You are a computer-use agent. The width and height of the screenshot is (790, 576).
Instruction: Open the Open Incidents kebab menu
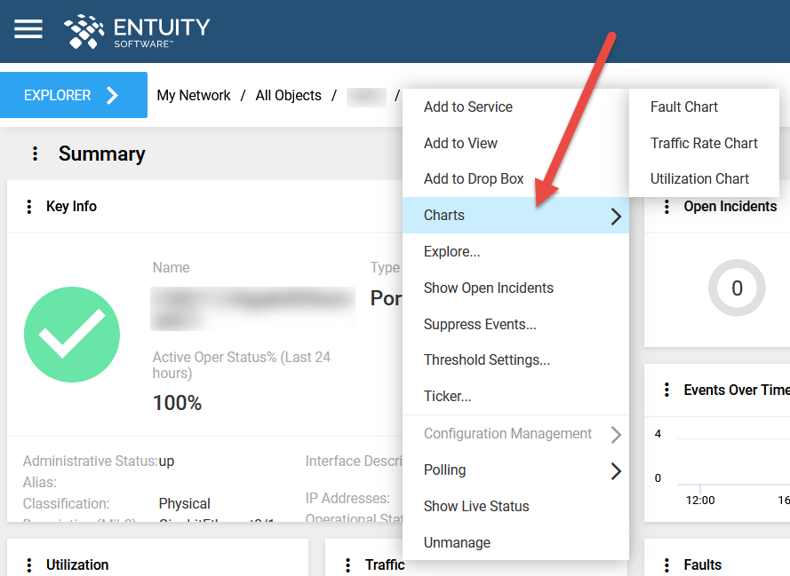pos(666,207)
